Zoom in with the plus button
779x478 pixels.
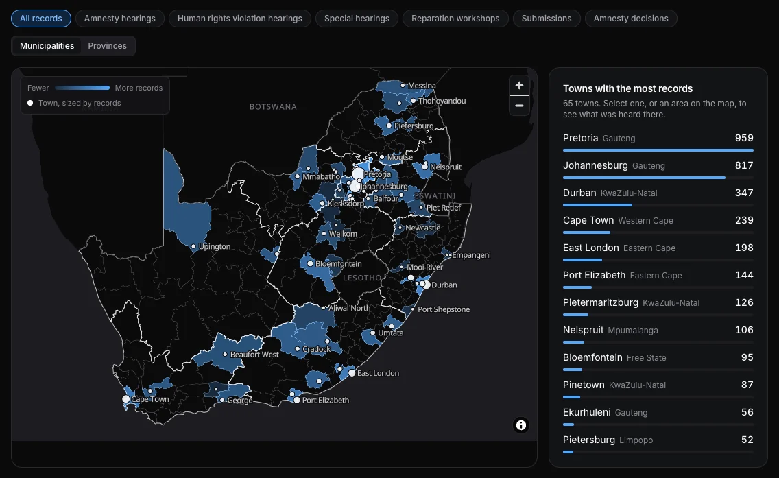519,86
